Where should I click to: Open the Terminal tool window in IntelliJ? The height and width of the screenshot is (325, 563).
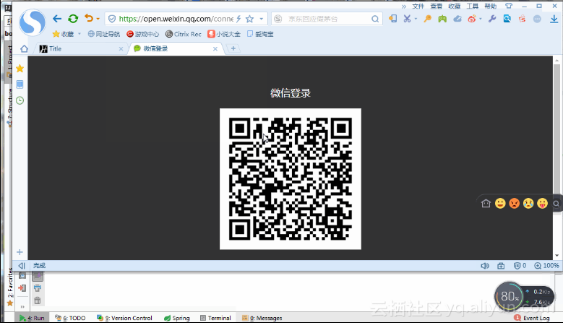pos(215,318)
